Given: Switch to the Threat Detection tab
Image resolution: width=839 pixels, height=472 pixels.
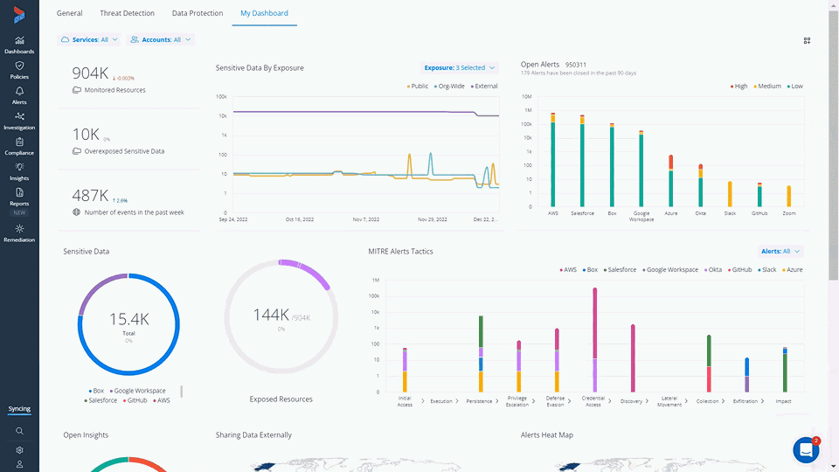Looking at the screenshot, I should pyautogui.click(x=128, y=13).
